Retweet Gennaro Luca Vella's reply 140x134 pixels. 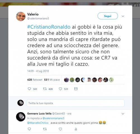(45, 129)
